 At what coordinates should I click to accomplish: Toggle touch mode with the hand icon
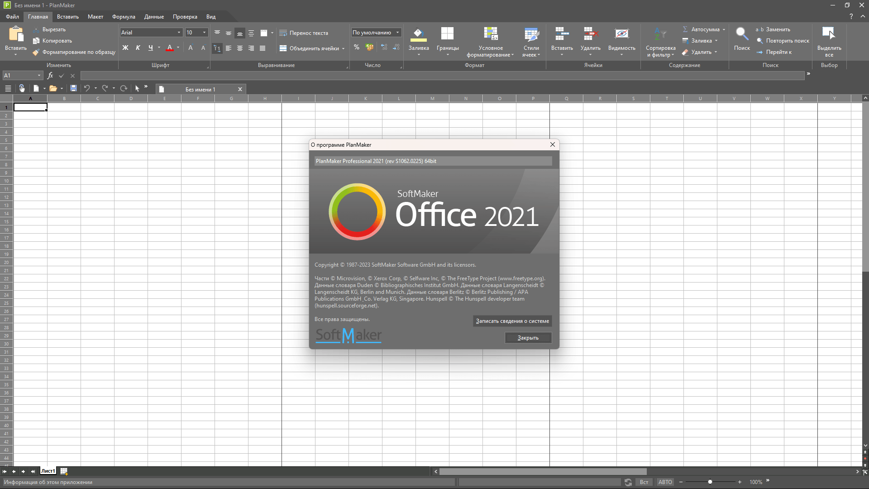[22, 89]
